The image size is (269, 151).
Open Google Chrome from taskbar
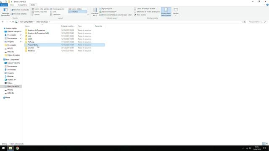[x=17, y=148]
